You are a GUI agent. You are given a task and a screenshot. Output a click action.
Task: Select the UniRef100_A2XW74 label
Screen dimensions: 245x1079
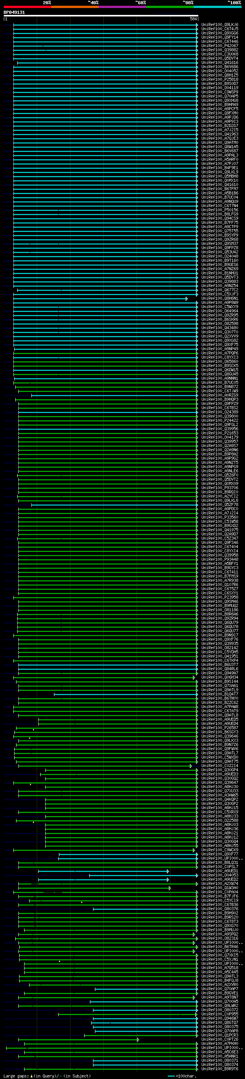[219, 883]
